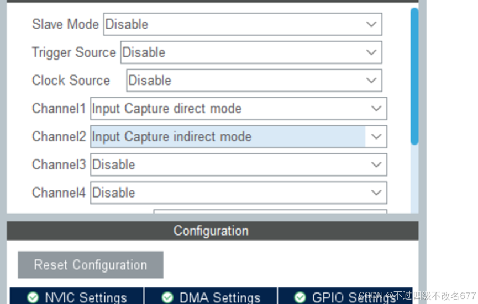Open the Trigger Source dropdown
The image size is (478, 304).
pyautogui.click(x=251, y=52)
